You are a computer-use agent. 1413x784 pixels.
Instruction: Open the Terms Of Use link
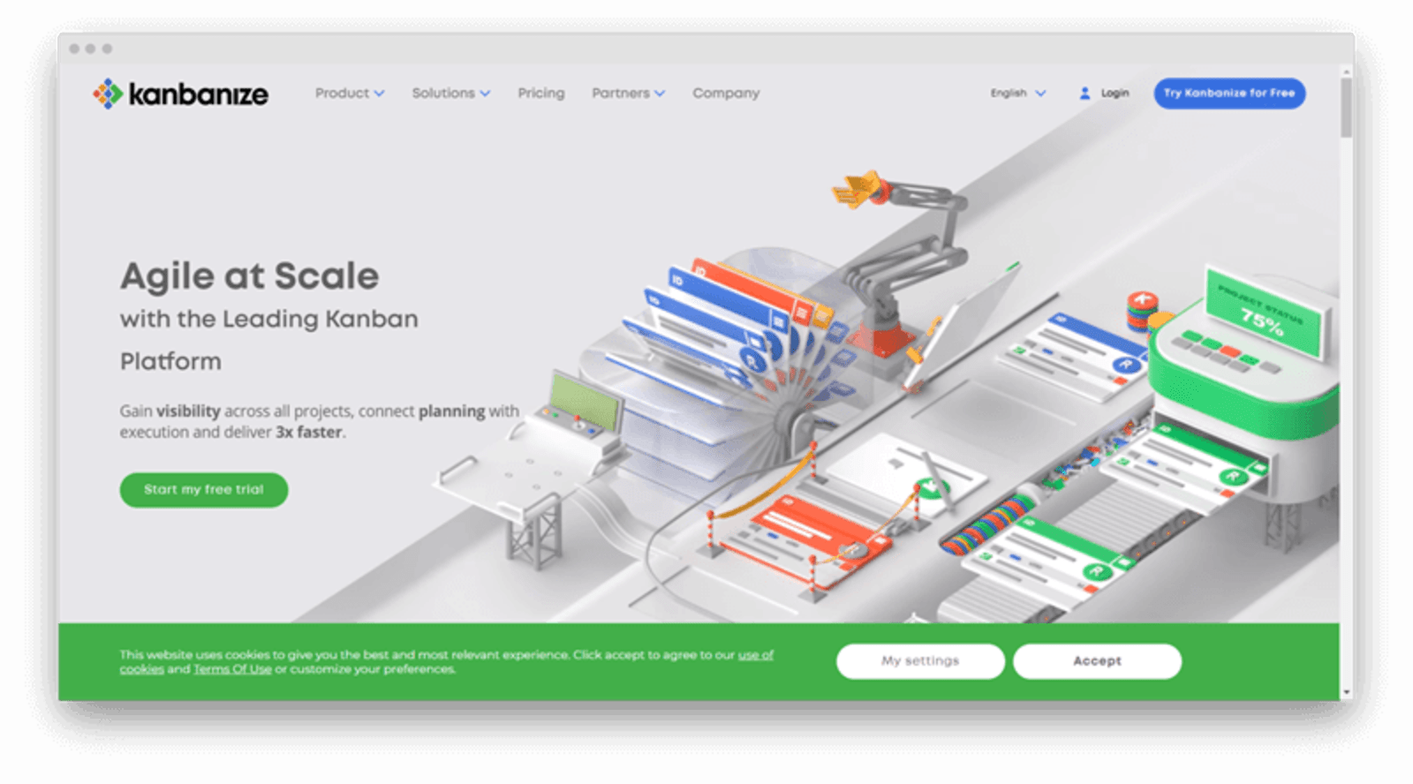pos(232,669)
